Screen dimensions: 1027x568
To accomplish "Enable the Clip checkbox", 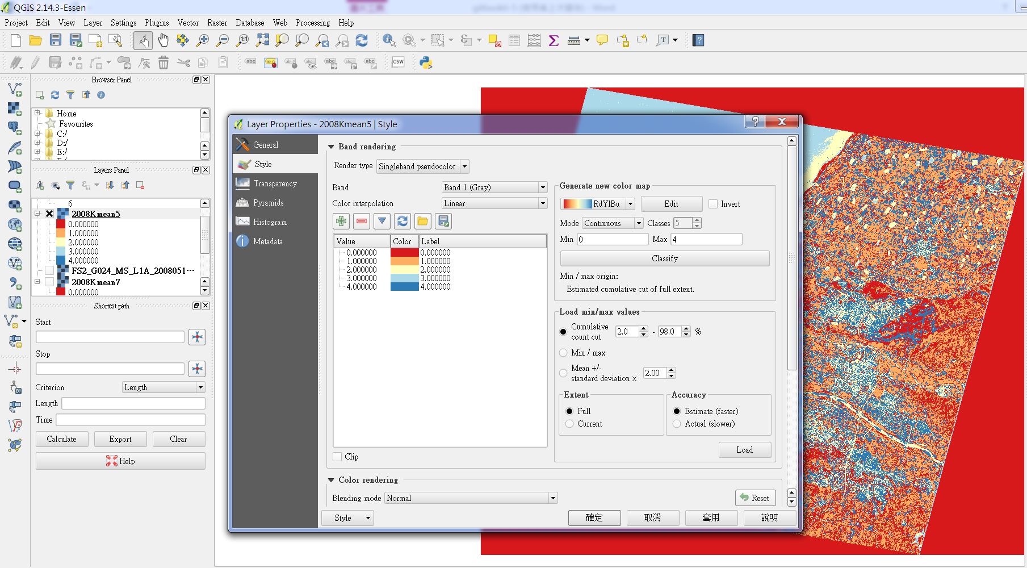I will [337, 457].
